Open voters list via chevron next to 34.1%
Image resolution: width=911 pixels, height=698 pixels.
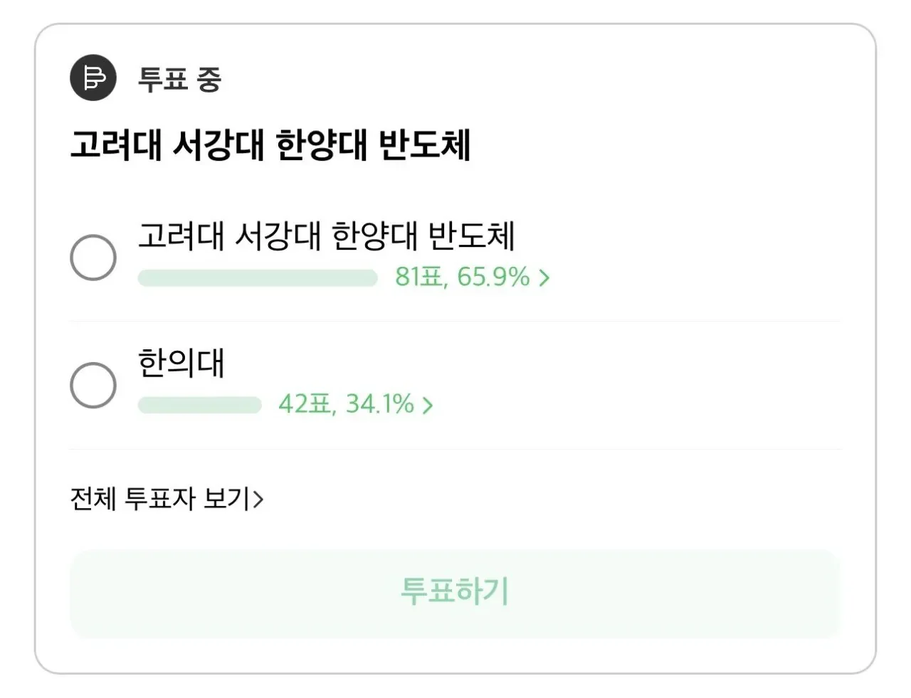[x=428, y=404]
